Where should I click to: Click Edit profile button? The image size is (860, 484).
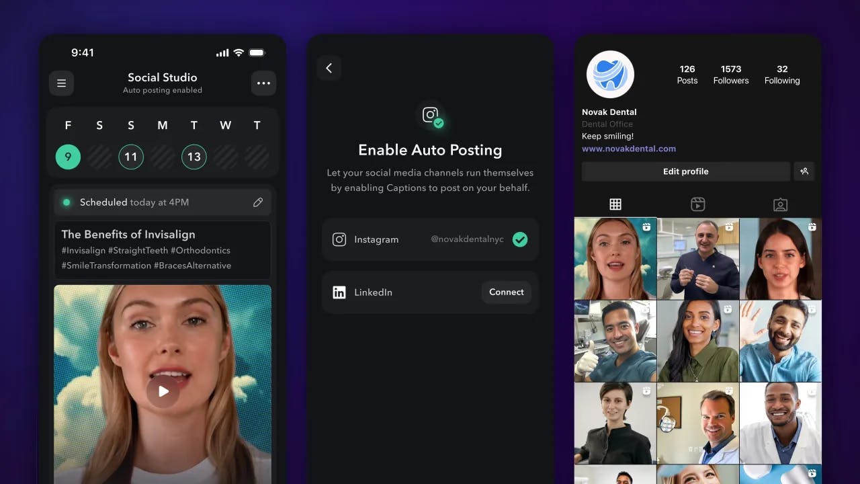coord(686,171)
